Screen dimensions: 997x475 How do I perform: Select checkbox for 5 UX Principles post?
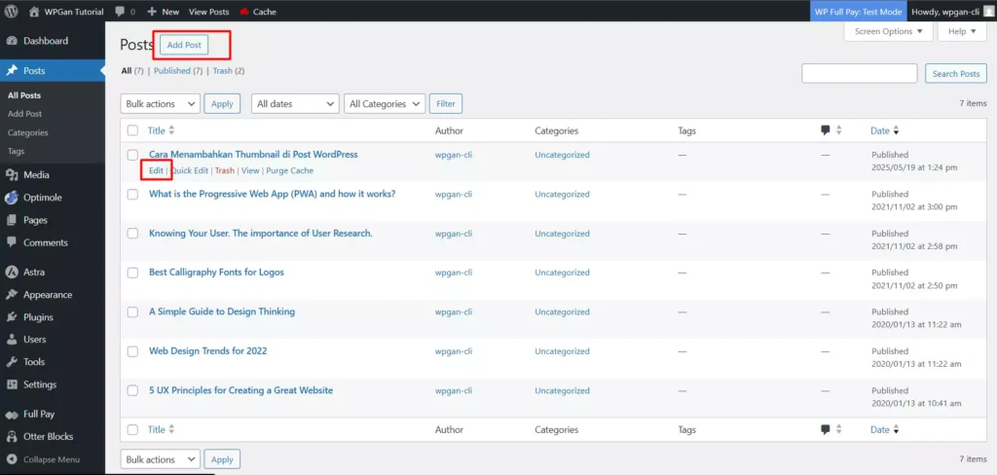132,390
